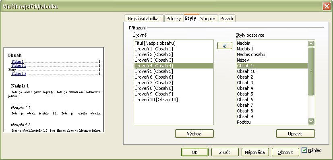Confirm with the OK button
Image resolution: width=333 pixels, height=160 pixels.
(195, 152)
